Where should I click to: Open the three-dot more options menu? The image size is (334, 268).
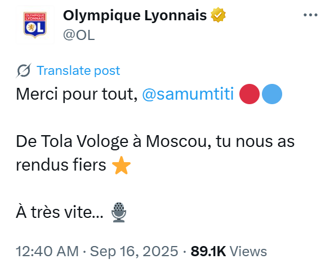(310, 15)
